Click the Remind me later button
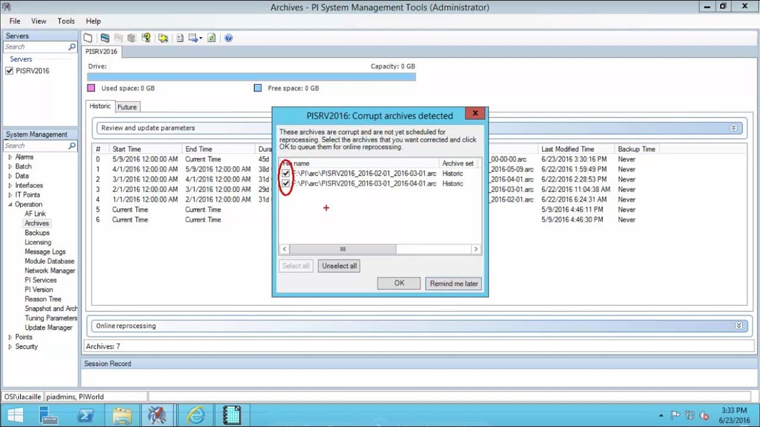760x427 pixels. point(454,283)
